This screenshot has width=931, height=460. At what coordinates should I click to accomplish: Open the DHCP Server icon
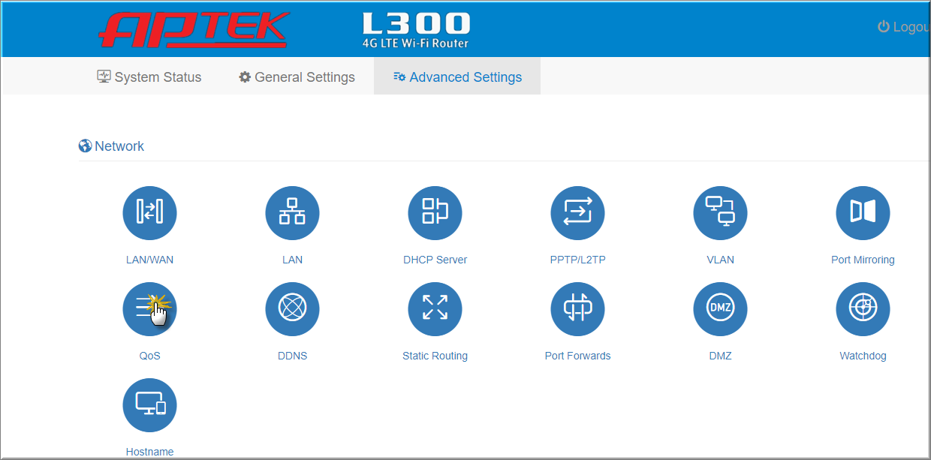tap(435, 213)
